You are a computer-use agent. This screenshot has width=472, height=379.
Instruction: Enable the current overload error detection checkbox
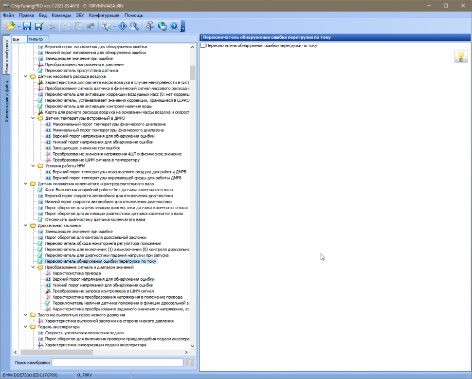pos(203,46)
